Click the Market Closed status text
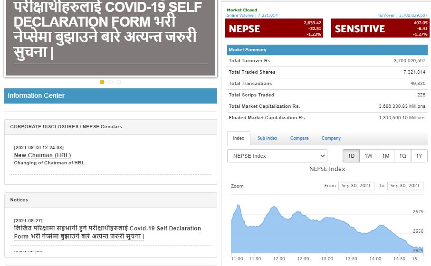The width and height of the screenshot is (431, 266). [242, 10]
